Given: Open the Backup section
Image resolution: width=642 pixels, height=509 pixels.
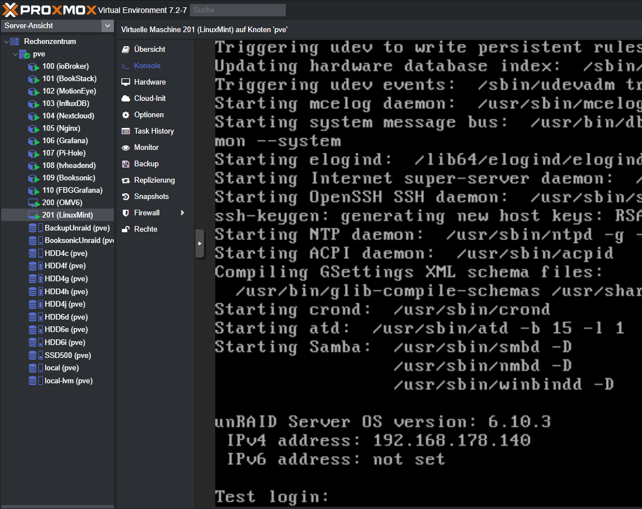Looking at the screenshot, I should pos(156,164).
